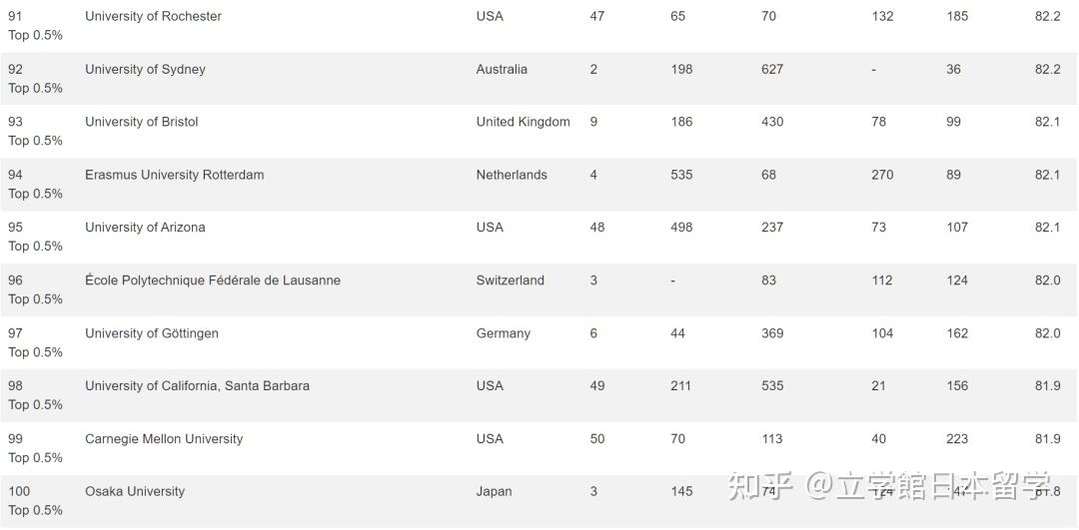Select the University of Göttingen row name
Viewport: 1079px width, 530px height.
point(151,333)
